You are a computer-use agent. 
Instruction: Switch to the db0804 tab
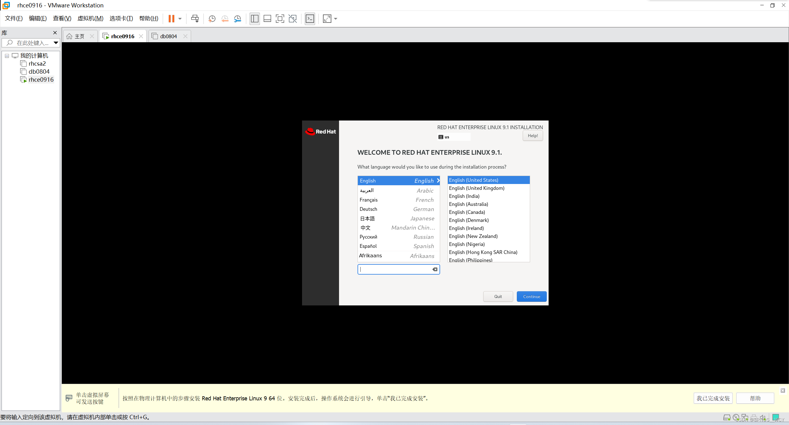[169, 36]
